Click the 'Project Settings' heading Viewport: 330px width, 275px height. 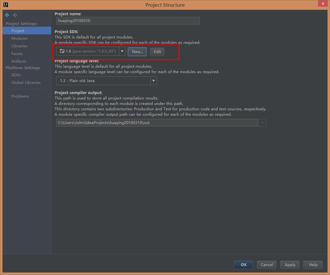pyautogui.click(x=21, y=24)
